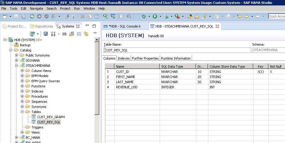Click the Column Store Data Type header
The width and height of the screenshot is (285, 143).
pyautogui.click(x=230, y=67)
